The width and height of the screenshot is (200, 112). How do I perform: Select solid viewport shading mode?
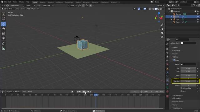pyautogui.click(x=156, y=9)
